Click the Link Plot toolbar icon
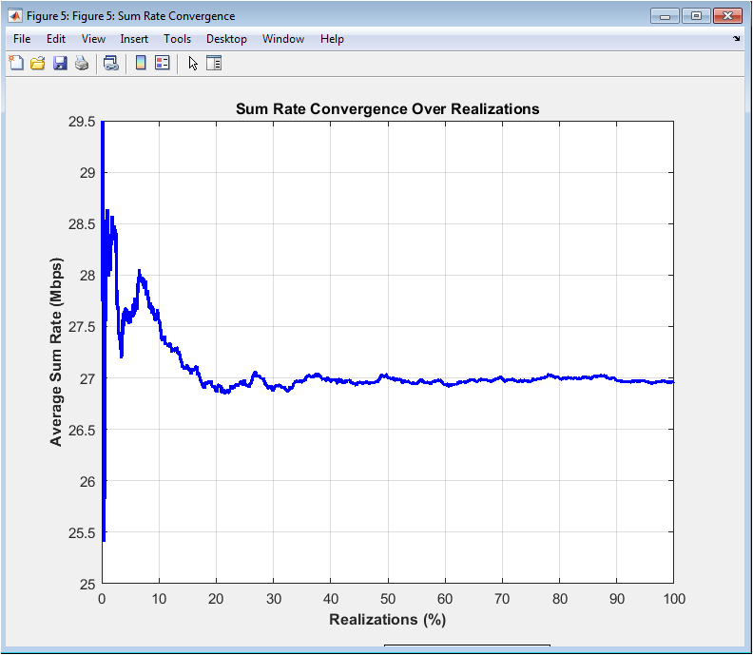 click(111, 64)
